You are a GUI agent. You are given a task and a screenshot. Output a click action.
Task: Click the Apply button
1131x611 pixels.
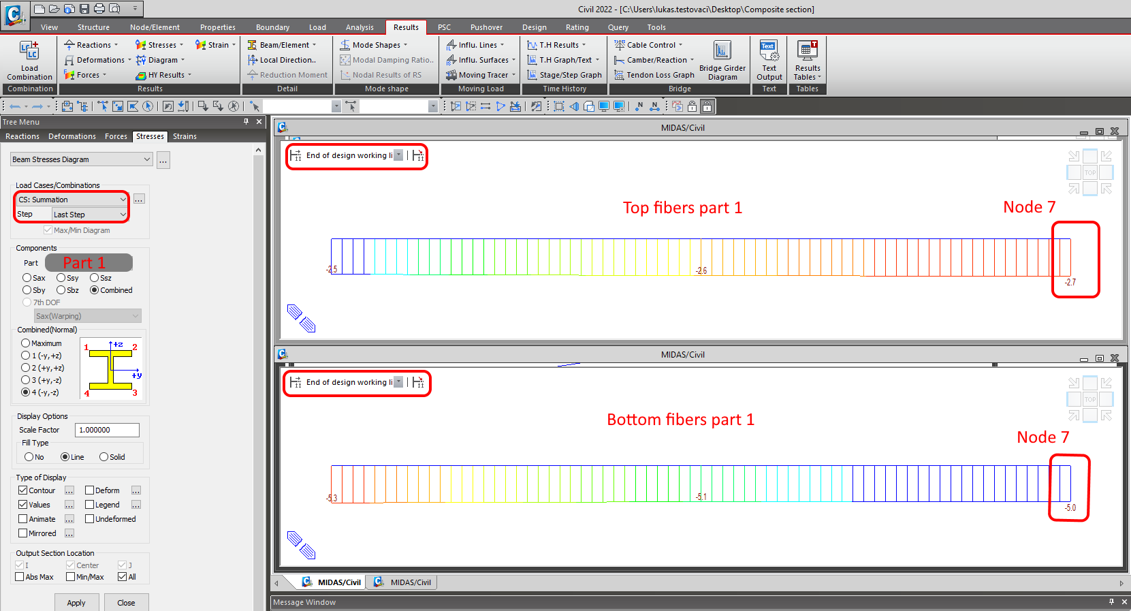point(76,603)
